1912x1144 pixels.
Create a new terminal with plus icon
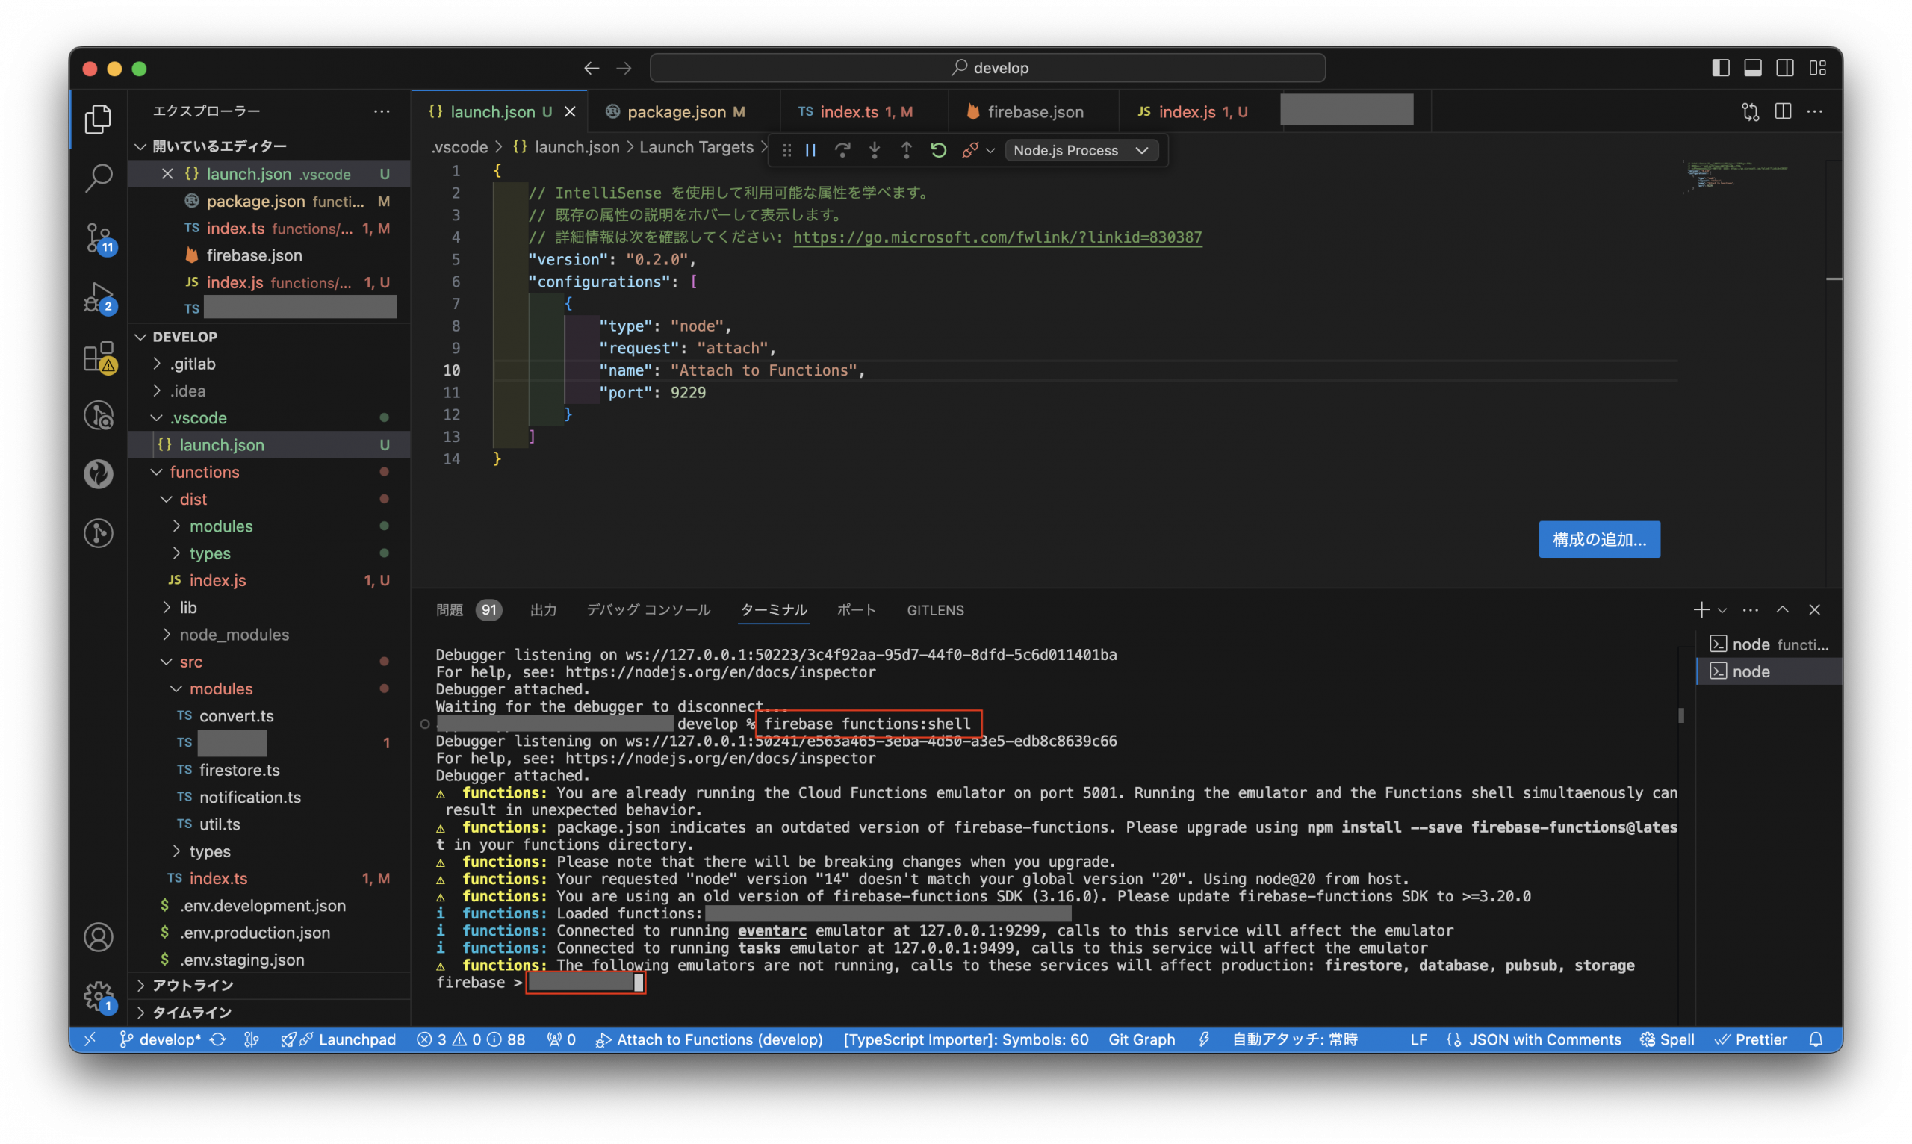click(x=1701, y=610)
